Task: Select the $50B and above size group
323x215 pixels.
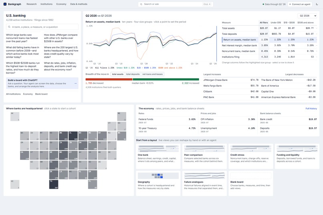Action: [x=305, y=23]
